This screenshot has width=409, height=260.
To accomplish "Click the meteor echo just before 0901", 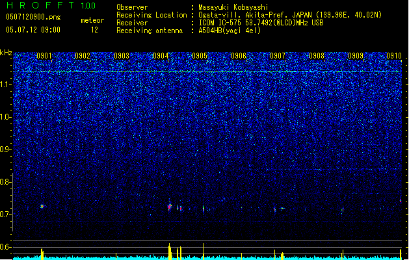I will pos(42,206).
